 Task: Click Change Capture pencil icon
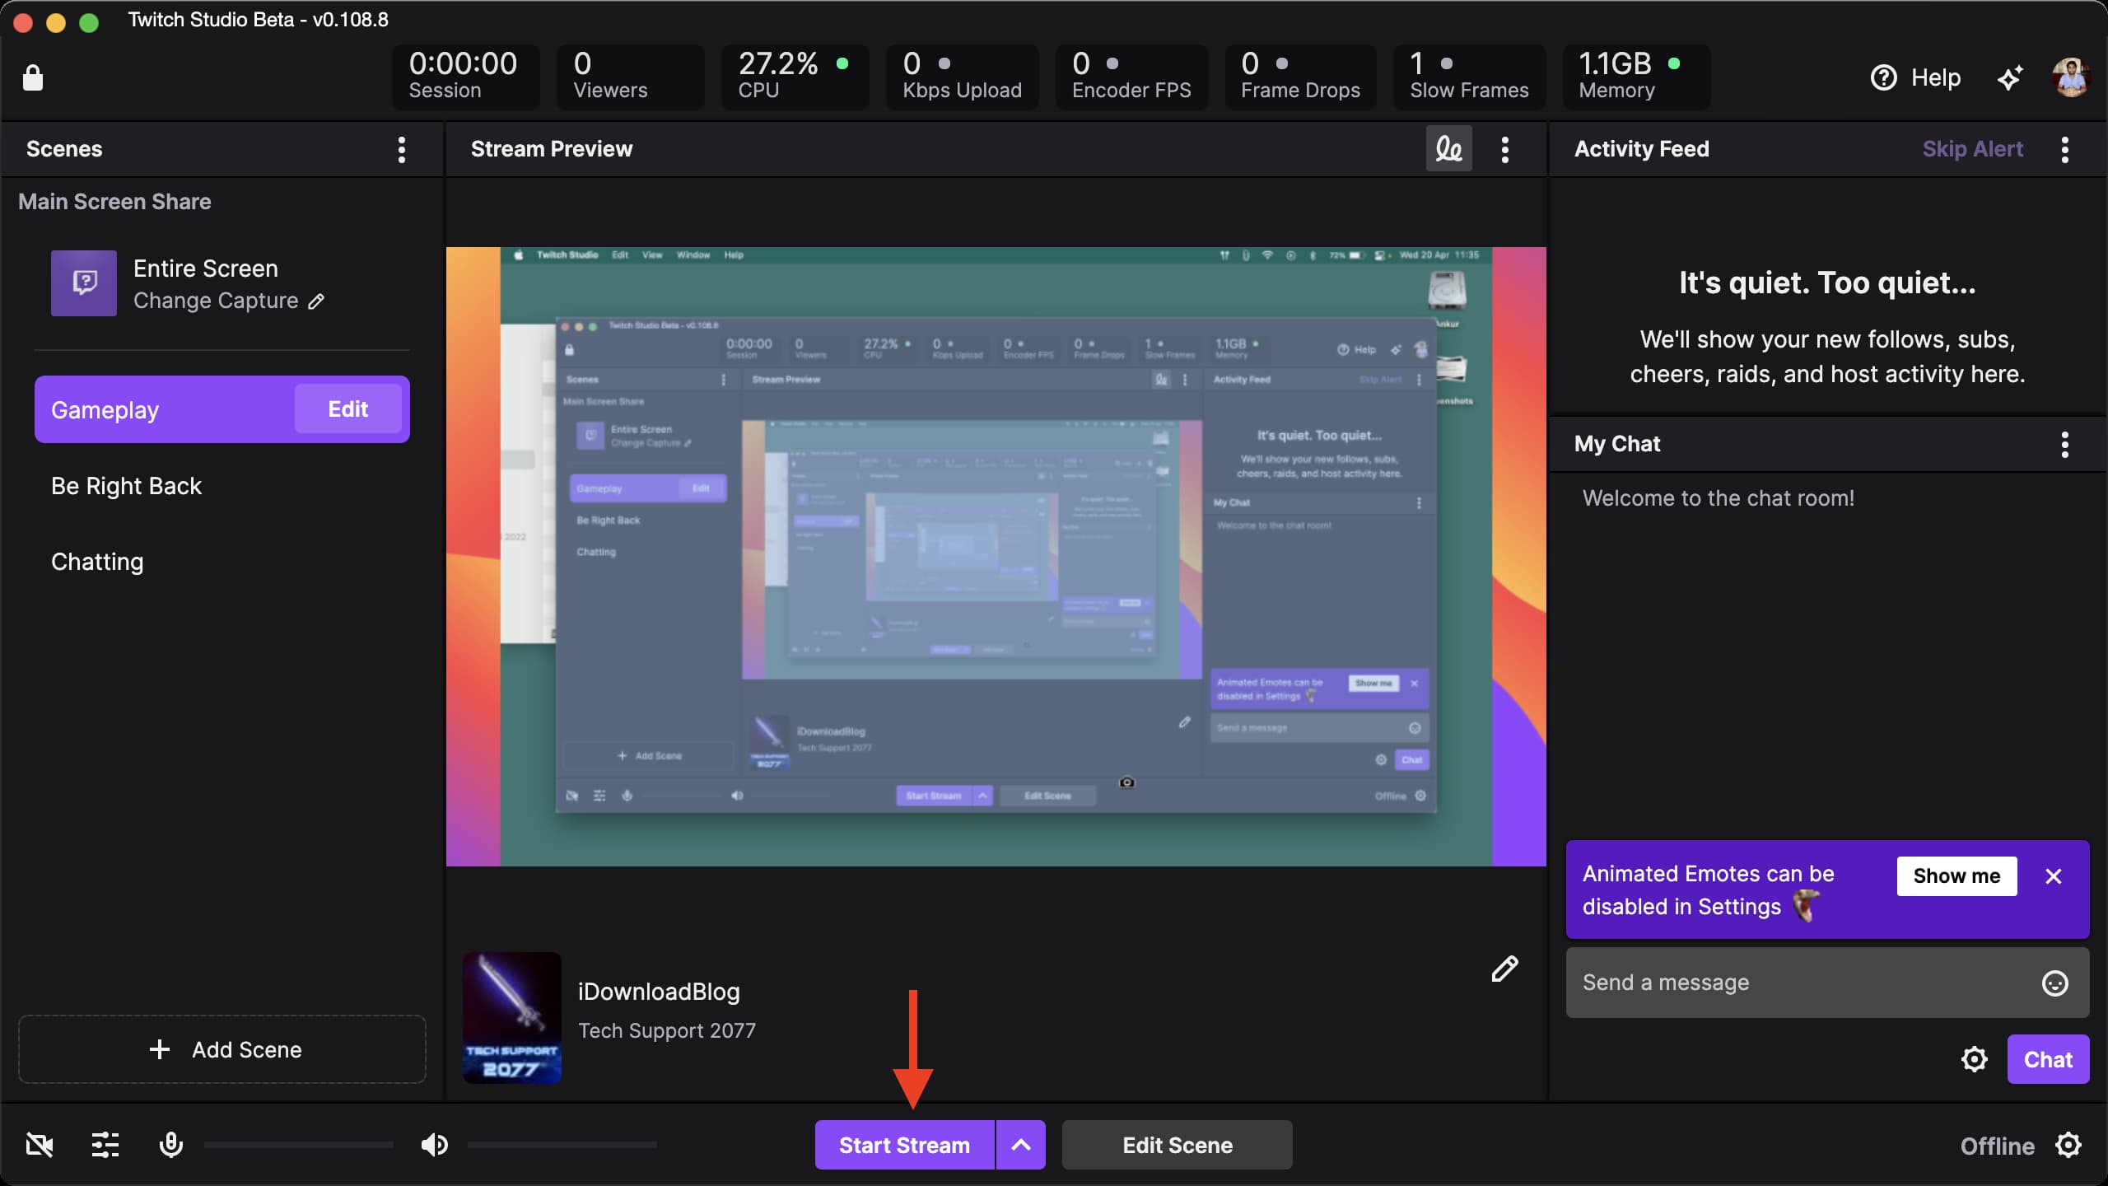tap(316, 301)
